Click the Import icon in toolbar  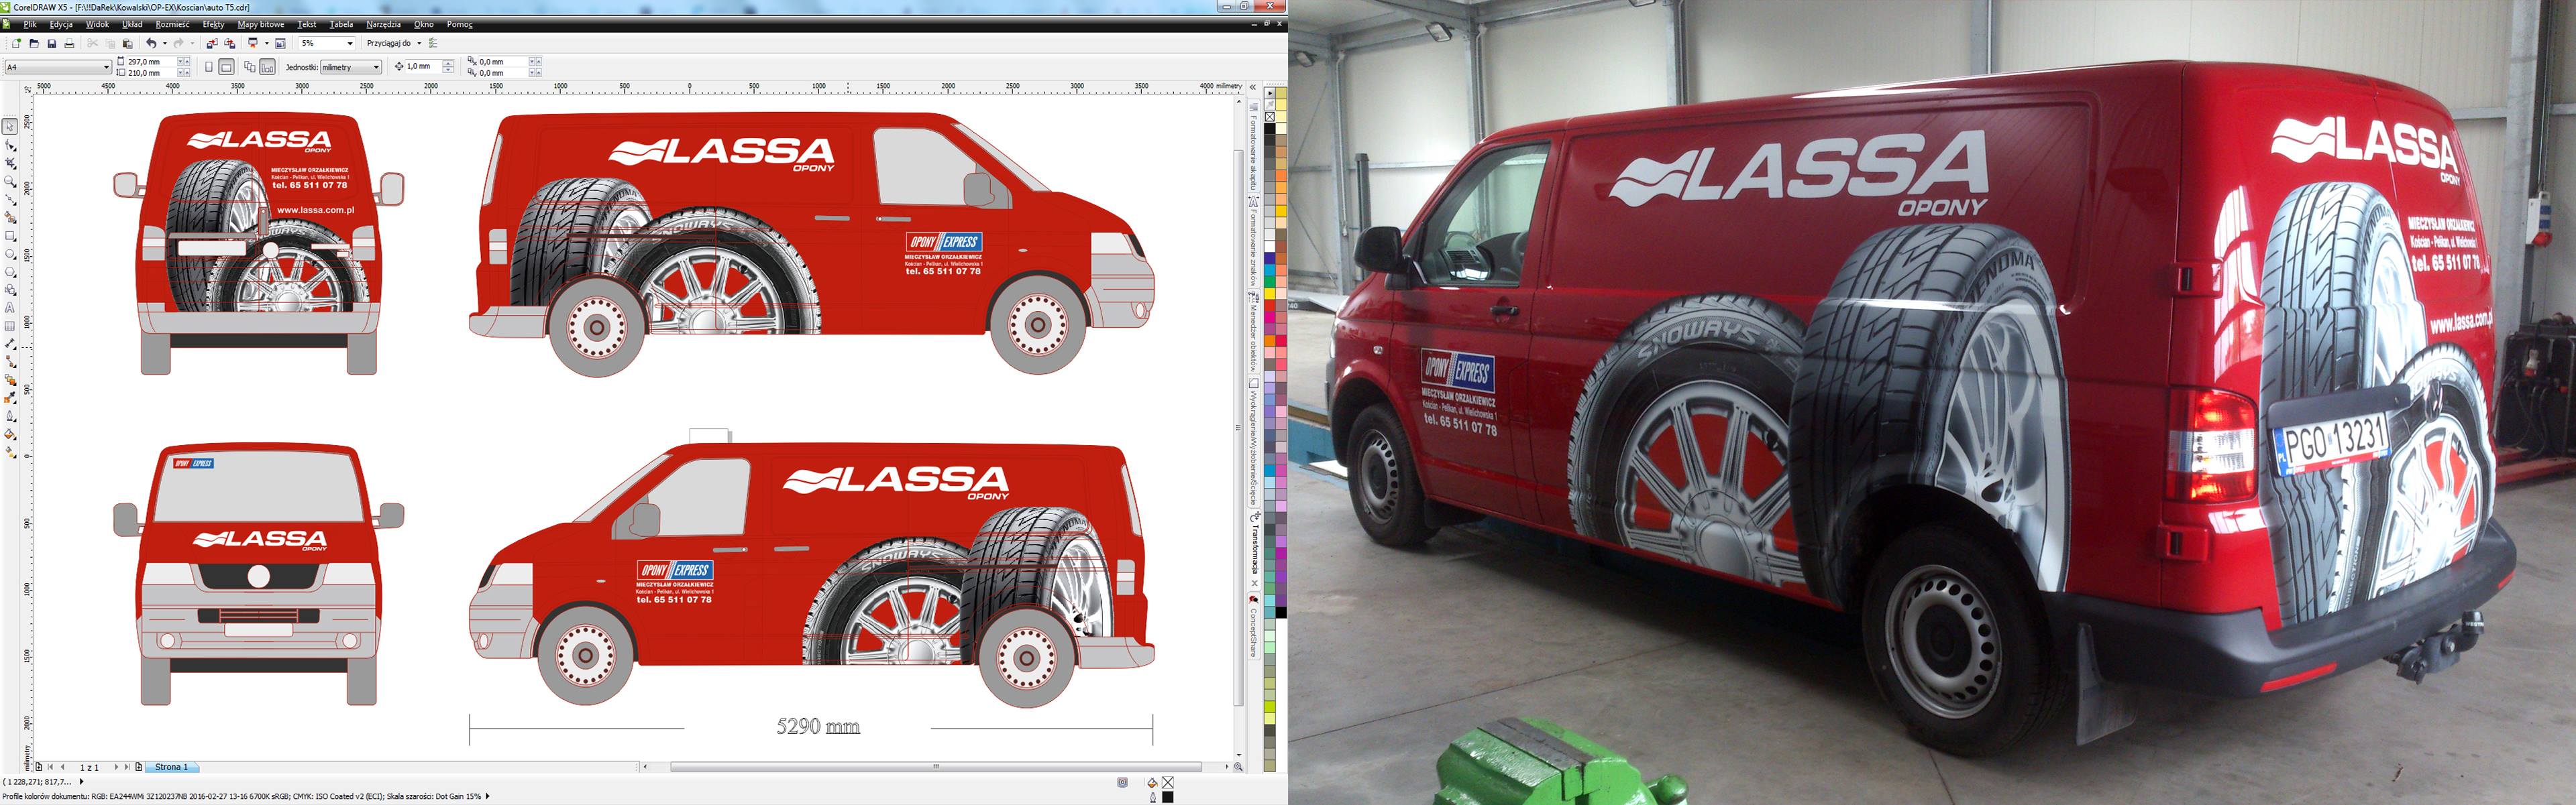coord(211,43)
